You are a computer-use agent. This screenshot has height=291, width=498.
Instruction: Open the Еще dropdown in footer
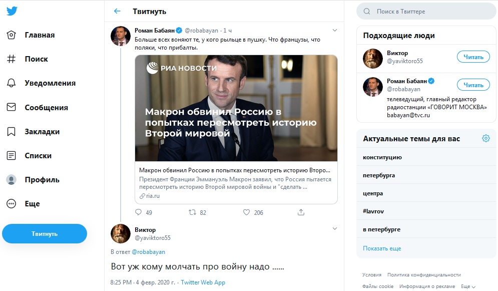pyautogui.click(x=468, y=286)
